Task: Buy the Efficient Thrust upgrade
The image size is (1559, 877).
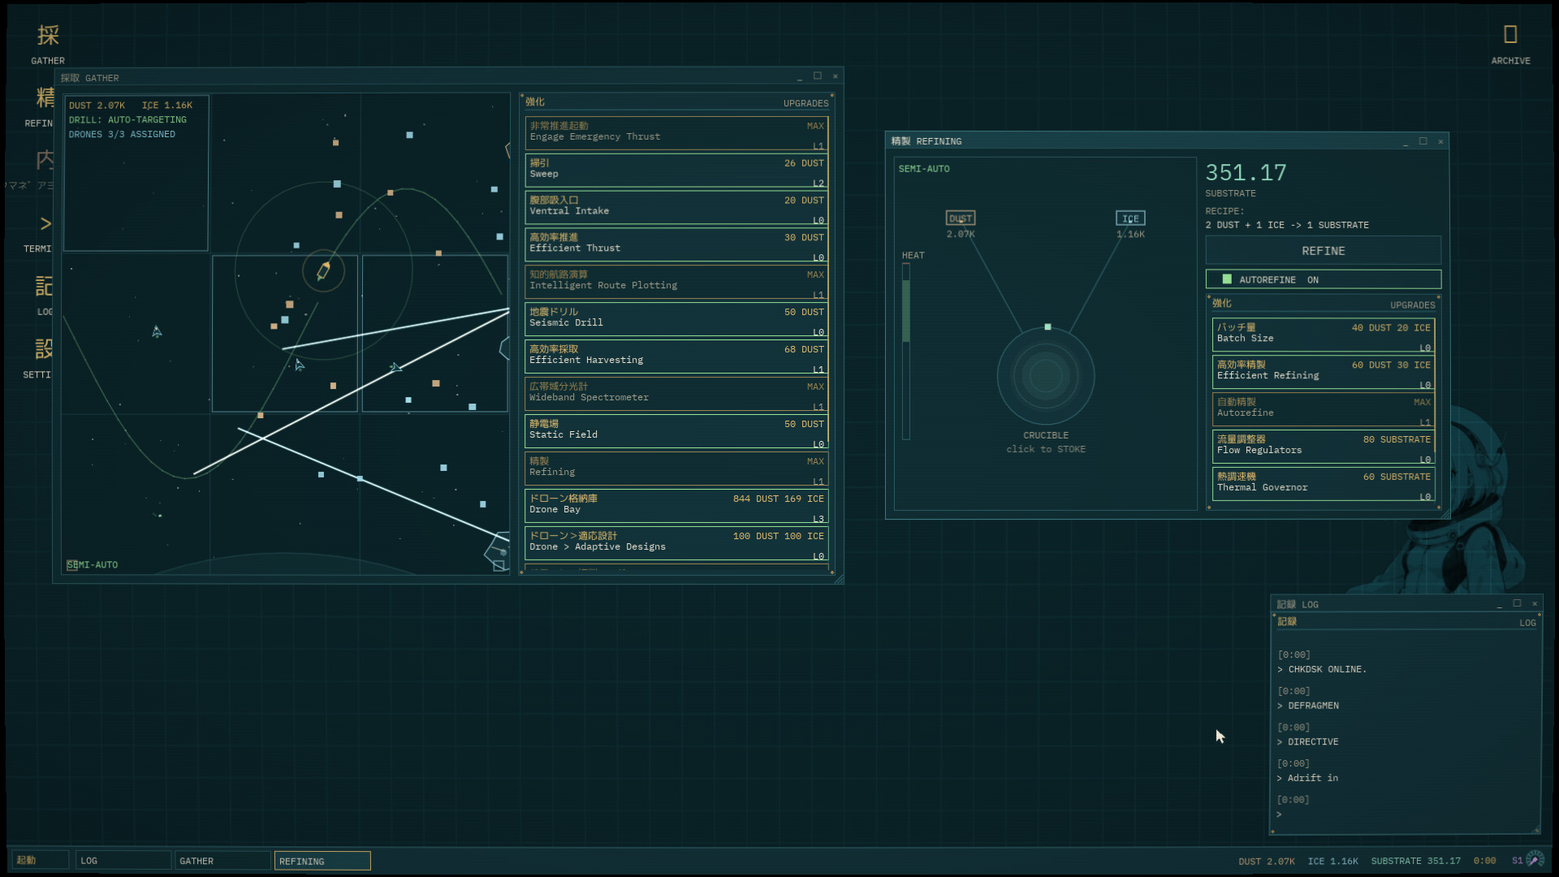Action: pos(676,246)
